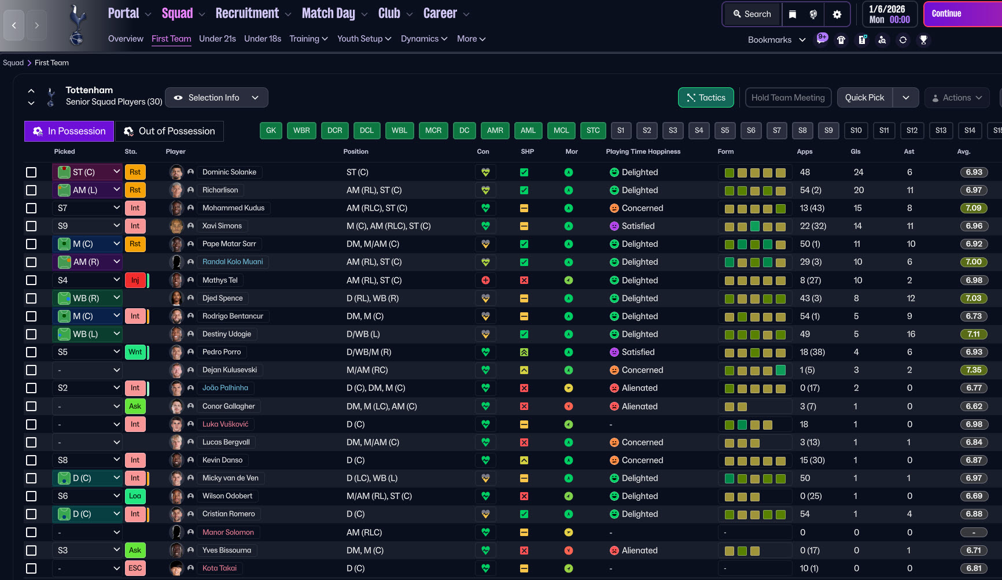Expand the Selection Info dropdown
This screenshot has width=1002, height=580.
click(216, 98)
